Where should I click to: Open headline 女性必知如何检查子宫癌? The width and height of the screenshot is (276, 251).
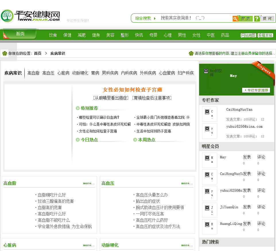132,90
